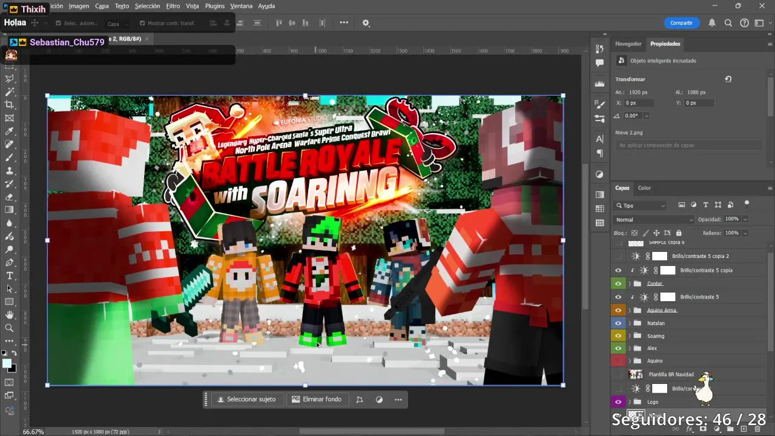Open the Relleno percentage dropdown
This screenshot has width=775, height=436.
pyautogui.click(x=745, y=233)
